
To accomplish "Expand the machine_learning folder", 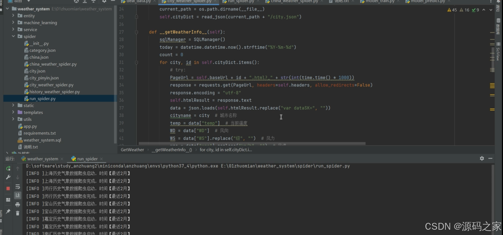I will click(x=13, y=22).
